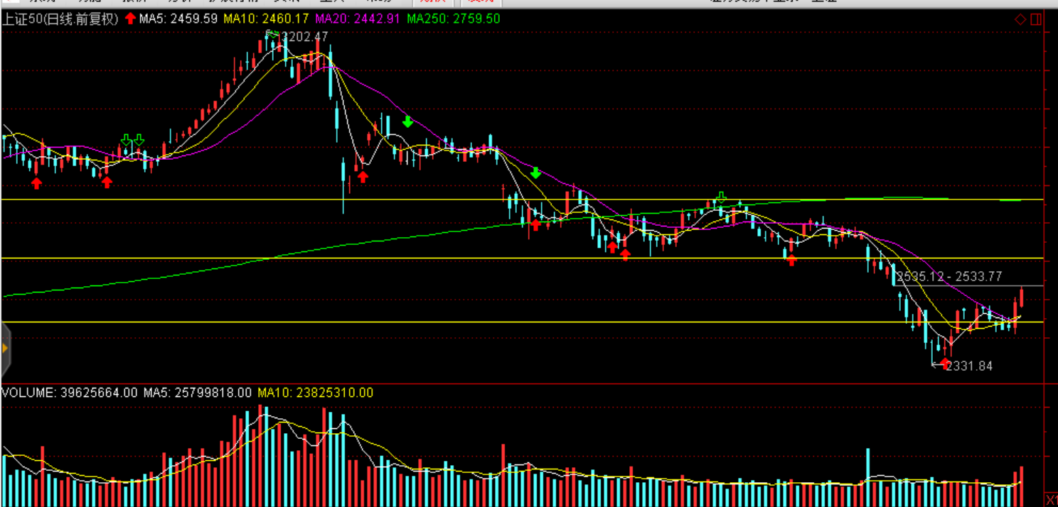Click the volume MA10: 23825310.00 label
This screenshot has width=1058, height=507.
315,393
